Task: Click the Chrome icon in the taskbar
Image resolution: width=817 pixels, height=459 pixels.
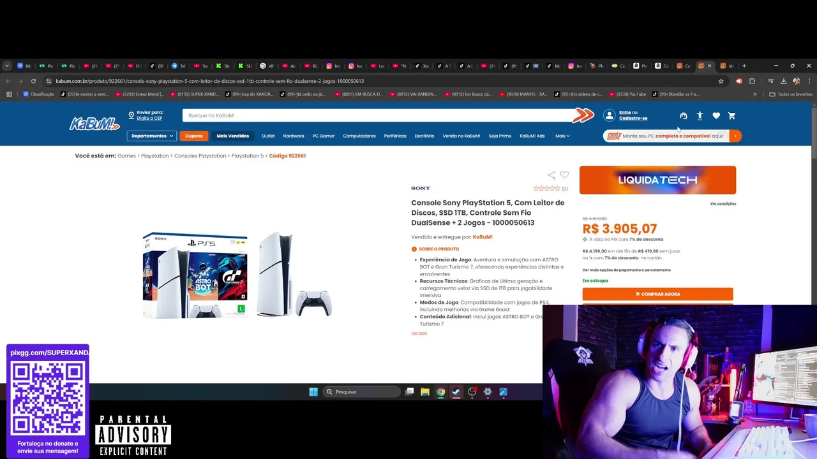Action: pyautogui.click(x=440, y=391)
